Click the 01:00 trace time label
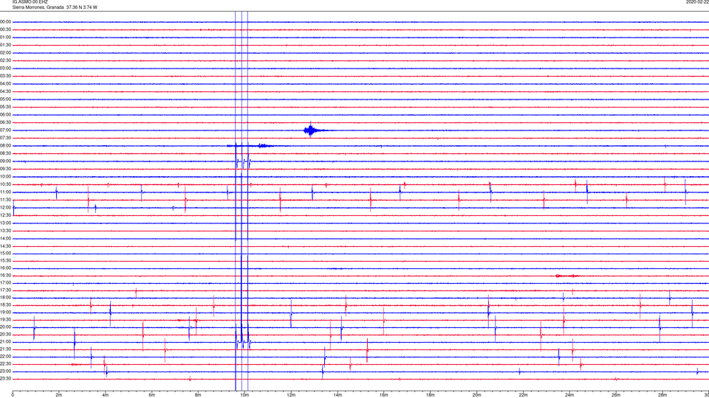 click(5, 38)
